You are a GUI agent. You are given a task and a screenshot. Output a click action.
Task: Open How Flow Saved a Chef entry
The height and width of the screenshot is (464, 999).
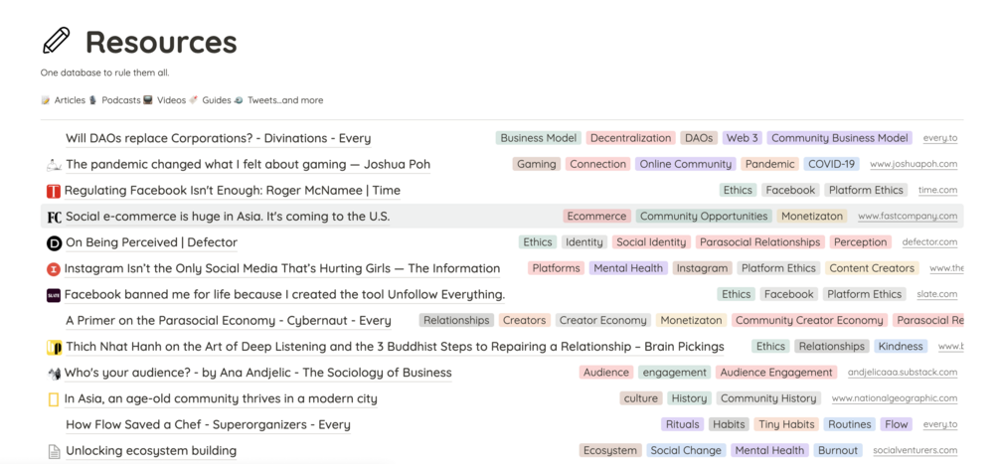point(208,424)
